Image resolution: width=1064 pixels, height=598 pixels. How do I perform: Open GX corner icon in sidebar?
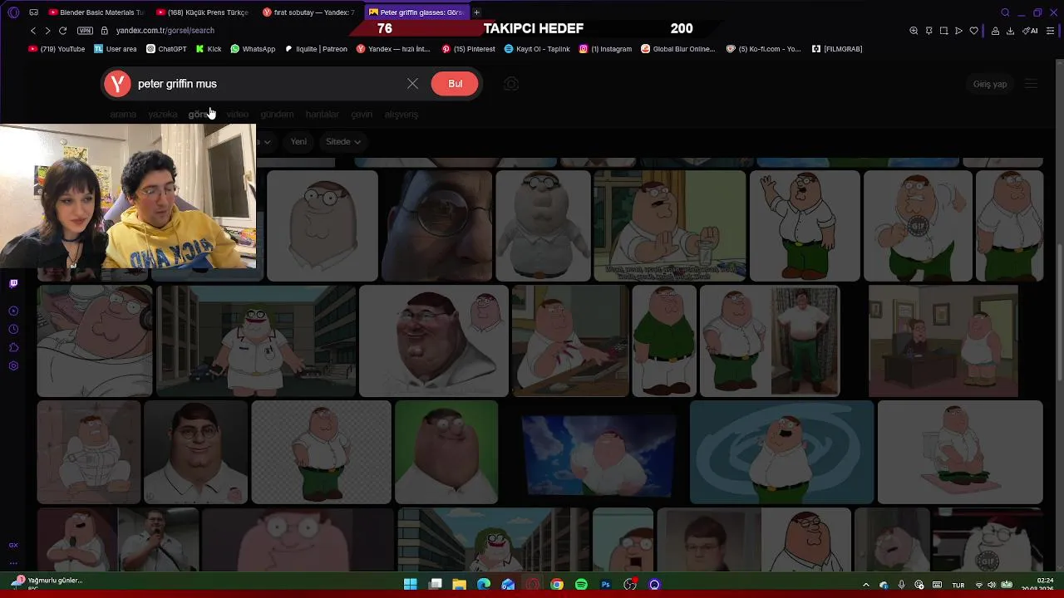(13, 545)
